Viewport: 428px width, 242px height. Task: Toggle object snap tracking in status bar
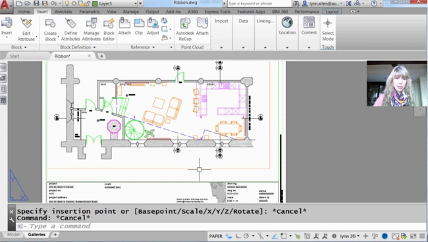click(275, 236)
